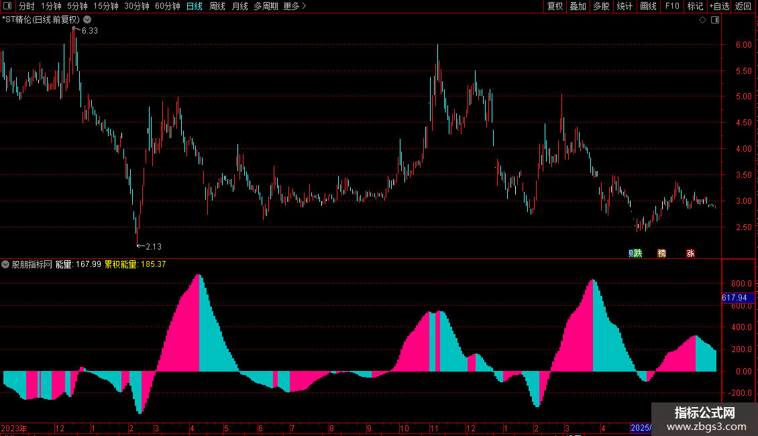Switch to the 月线 monthly chart
Image resolution: width=758 pixels, height=436 pixels.
pyautogui.click(x=239, y=6)
